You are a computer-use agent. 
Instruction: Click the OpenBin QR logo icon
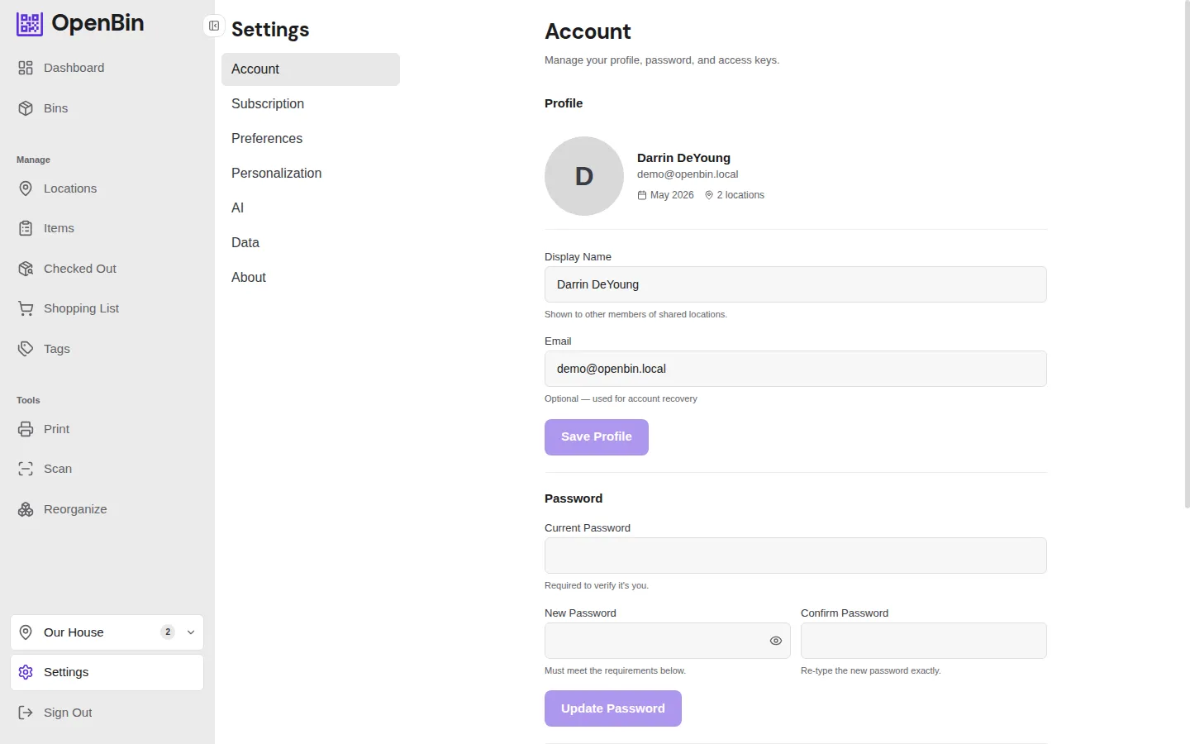(x=30, y=24)
